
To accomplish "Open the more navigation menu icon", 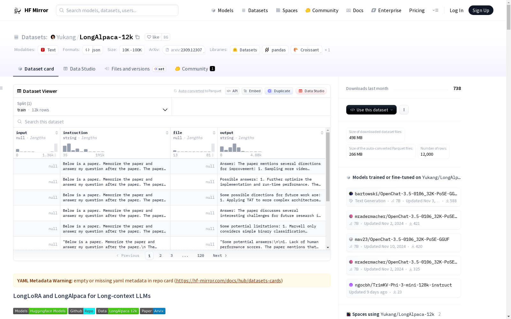I will tap(435, 10).
